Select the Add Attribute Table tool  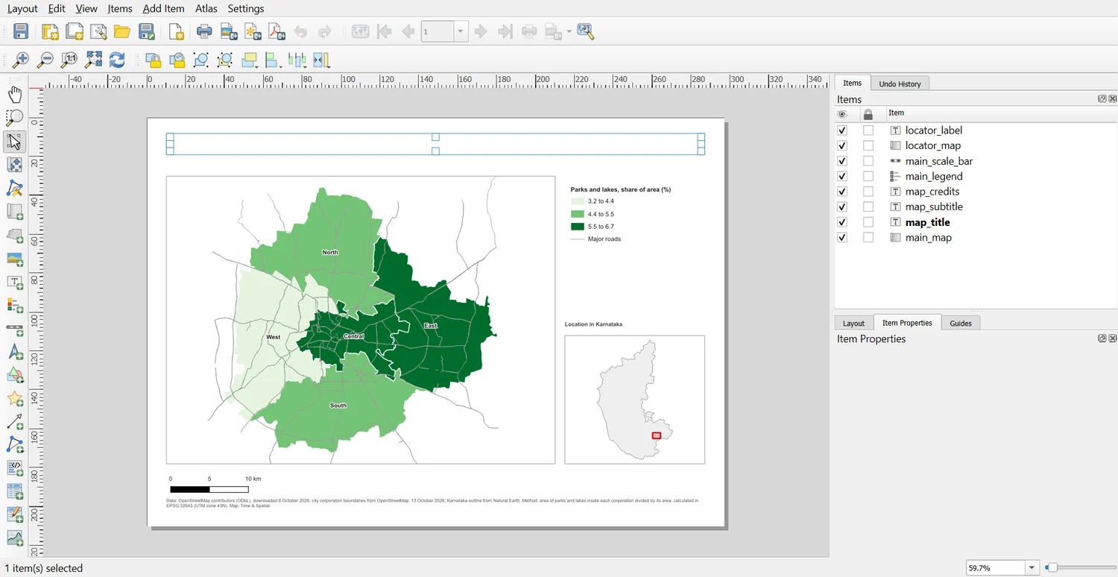[x=15, y=492]
